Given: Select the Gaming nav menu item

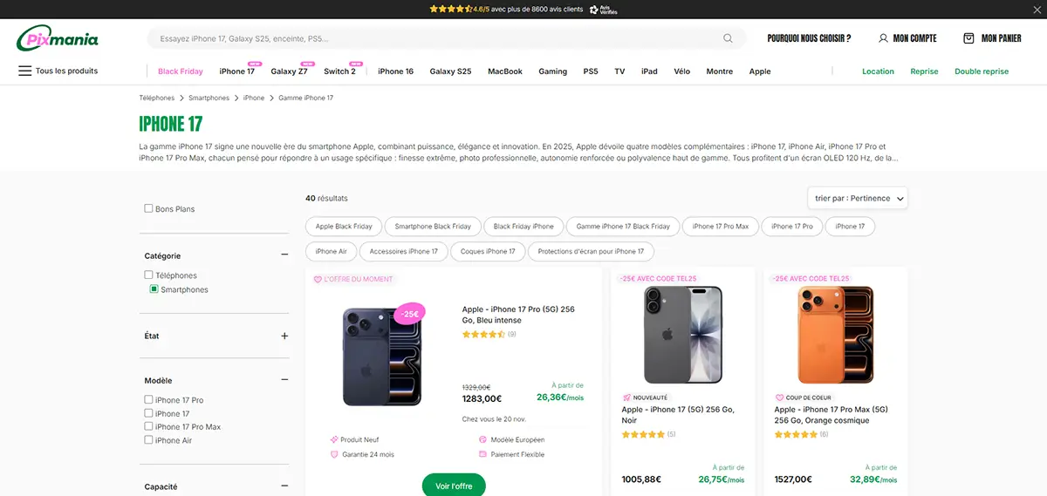Looking at the screenshot, I should point(552,71).
